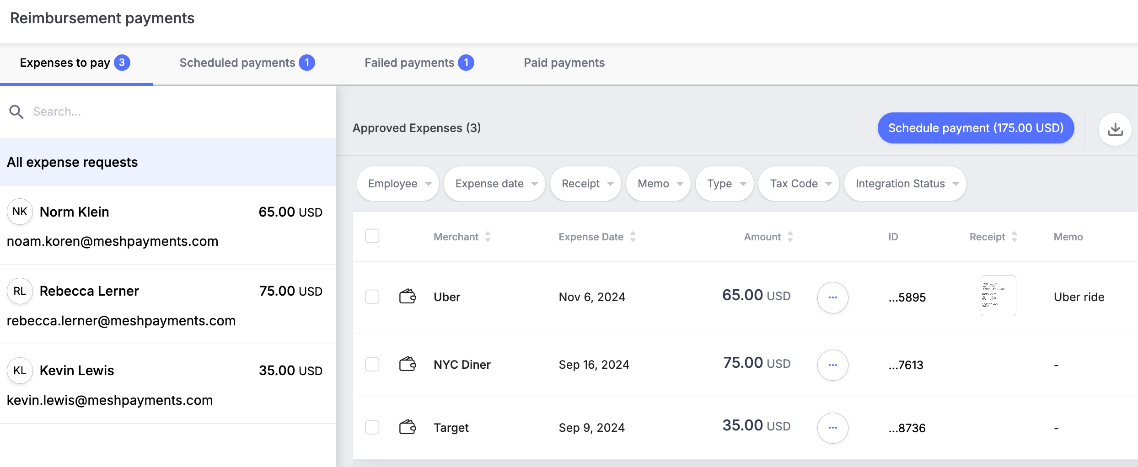Sort by Amount column arrows
The height and width of the screenshot is (467, 1138).
click(790, 237)
